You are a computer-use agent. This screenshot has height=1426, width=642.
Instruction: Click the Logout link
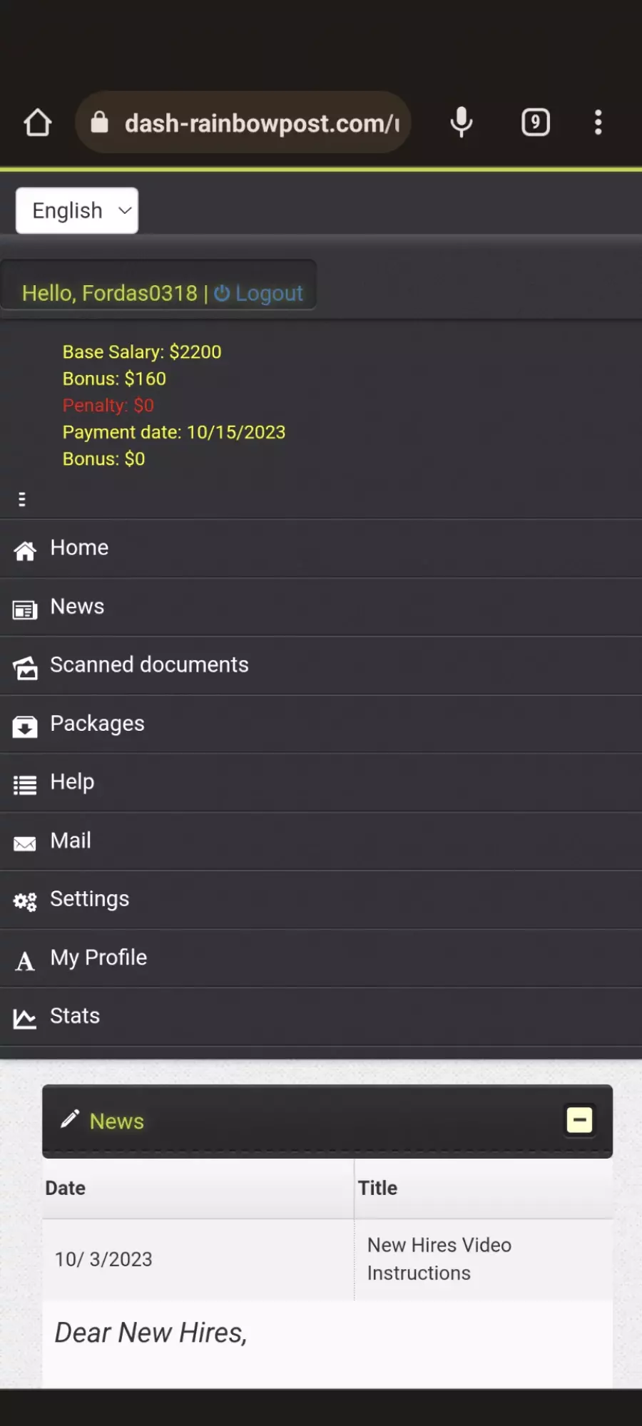259,293
